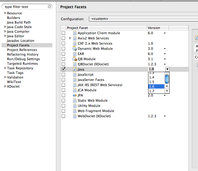Screen dimensions: 198x171
Task: Click the Axis2 Web Services facet icon
Action: (75, 38)
